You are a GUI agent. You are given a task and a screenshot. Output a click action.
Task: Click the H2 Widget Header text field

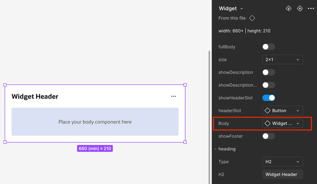tap(282, 174)
